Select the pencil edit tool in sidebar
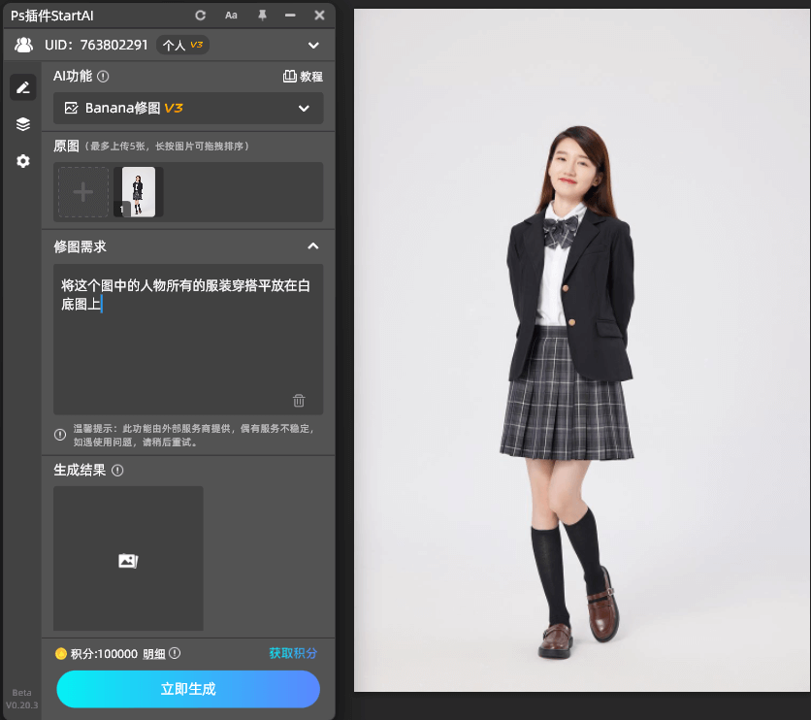This screenshot has height=720, width=811. pos(22,87)
